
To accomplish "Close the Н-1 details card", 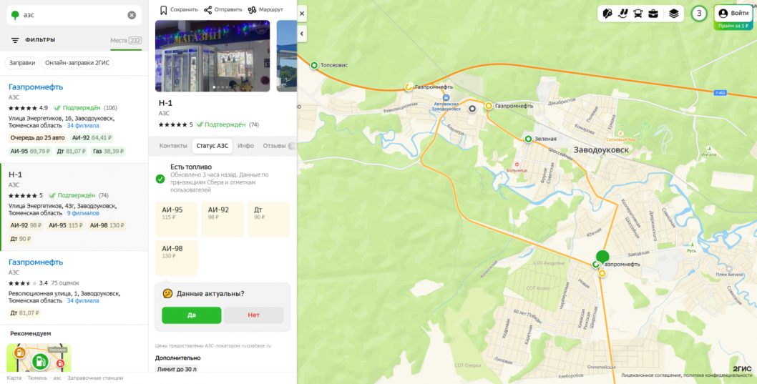I will (302, 14).
